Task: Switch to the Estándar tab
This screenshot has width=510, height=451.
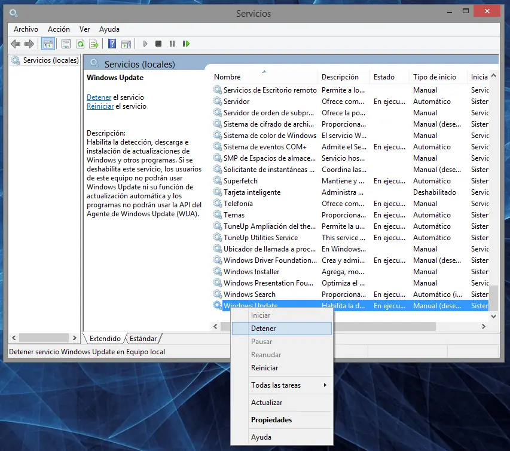Action: tap(143, 339)
